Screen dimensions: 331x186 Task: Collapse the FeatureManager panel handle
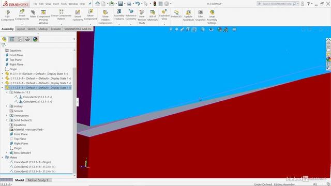click(78, 102)
